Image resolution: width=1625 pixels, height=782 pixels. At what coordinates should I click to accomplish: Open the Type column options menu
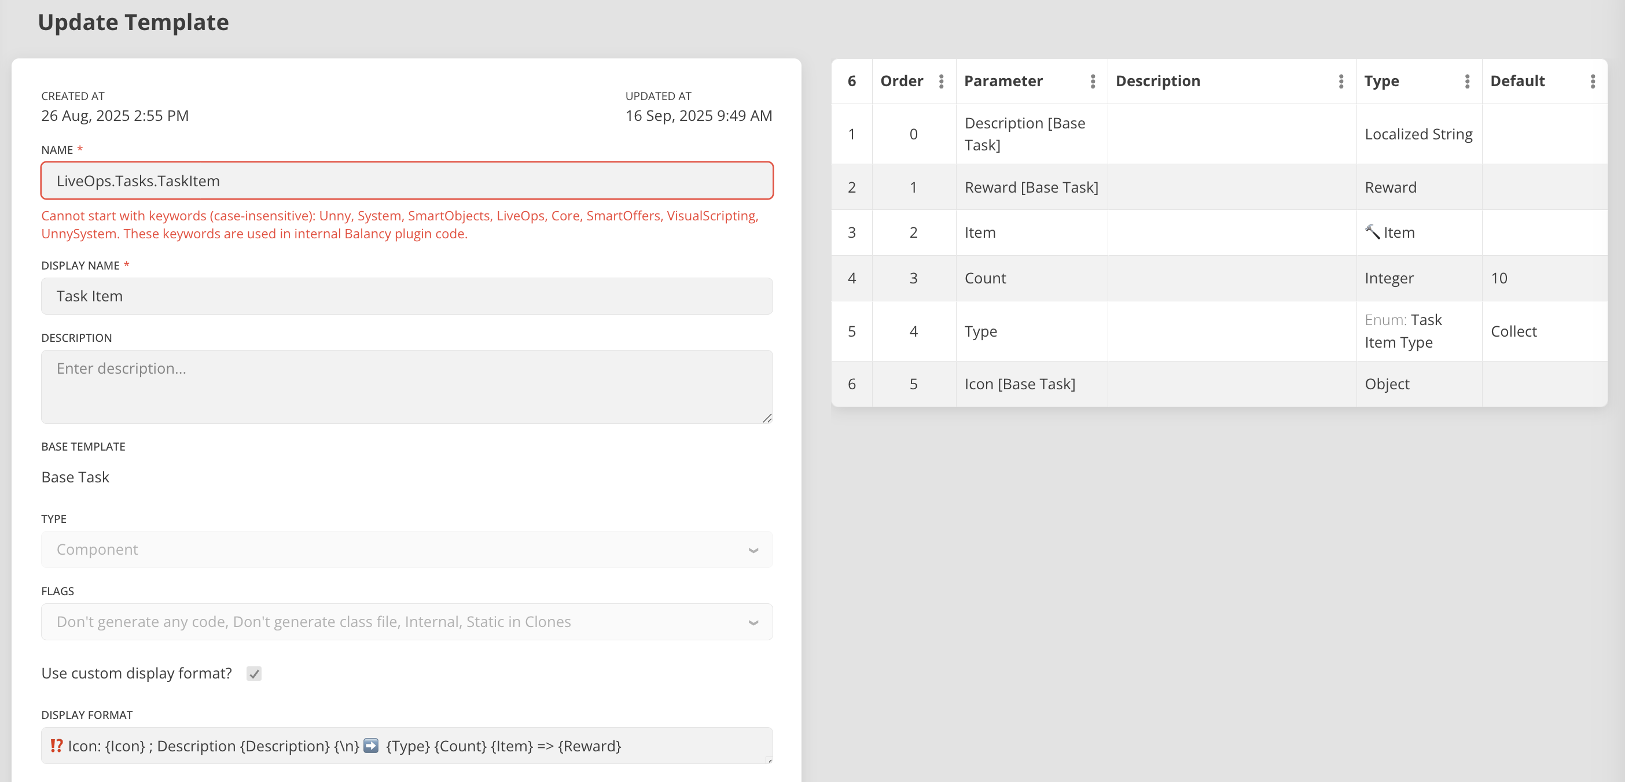point(1466,82)
